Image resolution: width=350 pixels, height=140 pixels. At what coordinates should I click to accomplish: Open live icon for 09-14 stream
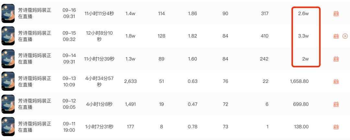[336, 59]
